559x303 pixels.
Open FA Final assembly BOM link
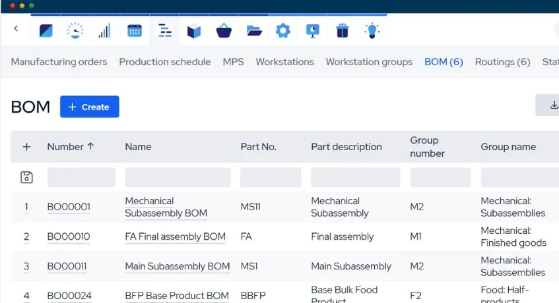coord(176,236)
